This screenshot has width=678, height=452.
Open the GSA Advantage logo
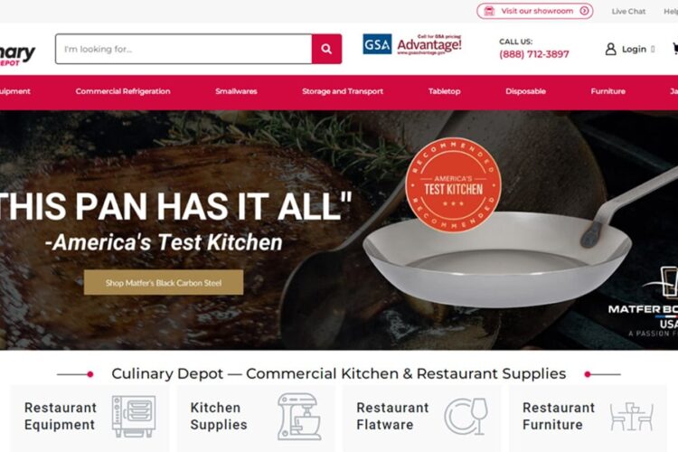coord(412,44)
